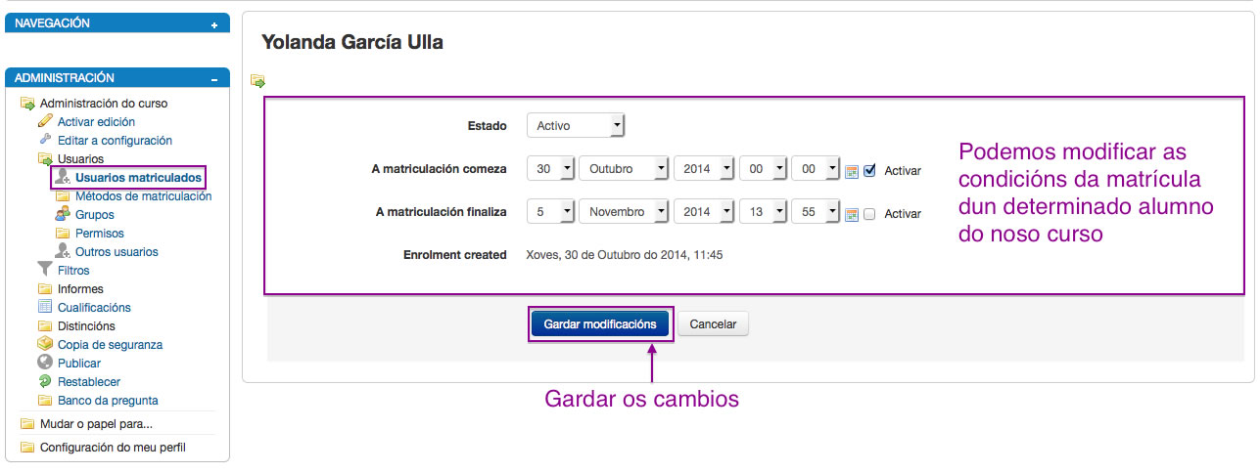Click the grid icon beside Cualificacións
1260x473 pixels.
point(45,308)
